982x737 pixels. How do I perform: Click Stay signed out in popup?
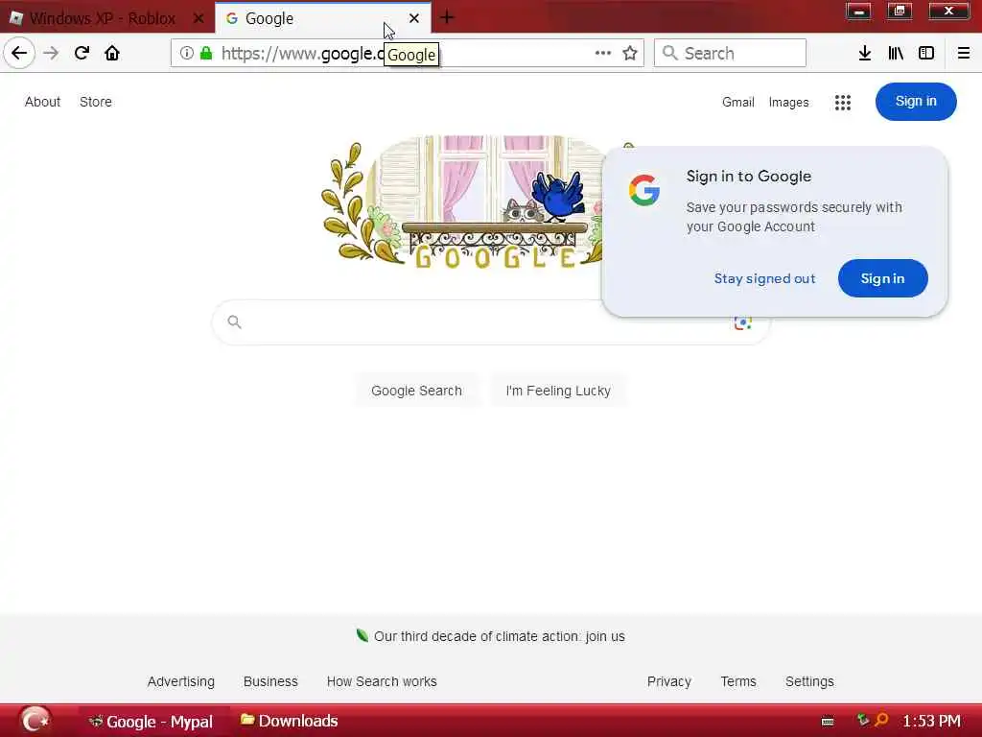[x=764, y=278]
